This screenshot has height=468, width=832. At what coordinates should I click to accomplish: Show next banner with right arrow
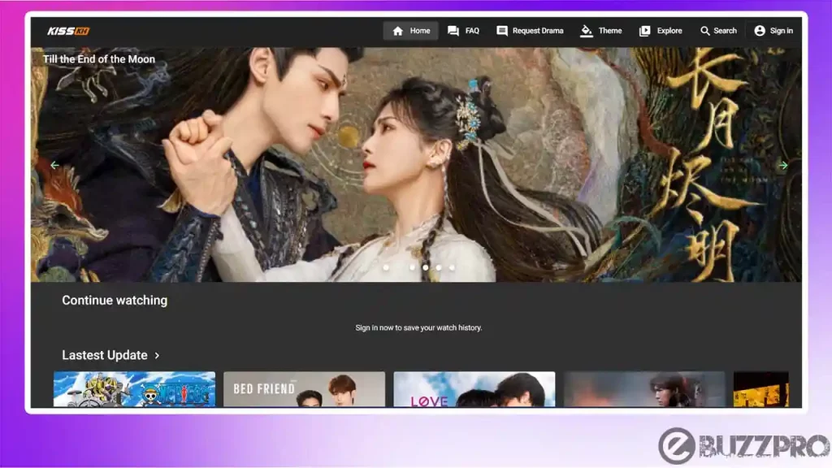pos(783,166)
